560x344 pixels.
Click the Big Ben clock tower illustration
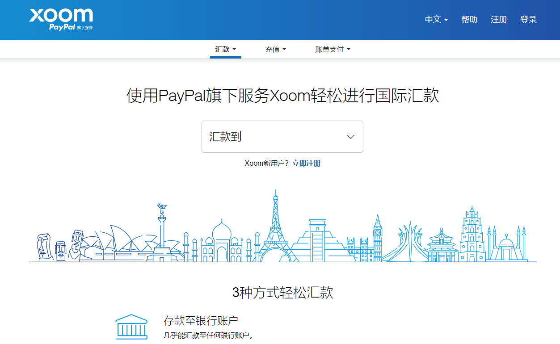coord(378,239)
